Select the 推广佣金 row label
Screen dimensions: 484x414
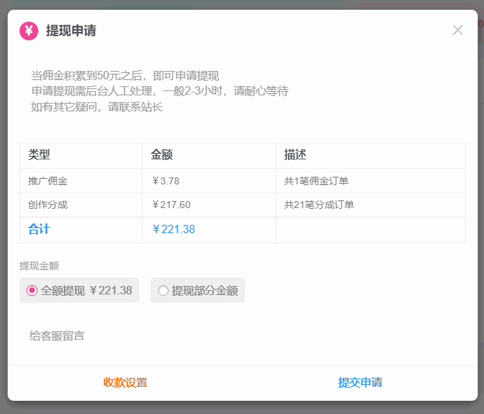point(47,181)
